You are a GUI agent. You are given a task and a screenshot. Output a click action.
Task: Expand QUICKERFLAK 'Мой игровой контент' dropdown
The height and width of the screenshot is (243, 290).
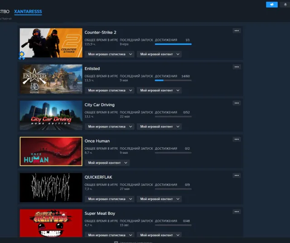(159, 199)
